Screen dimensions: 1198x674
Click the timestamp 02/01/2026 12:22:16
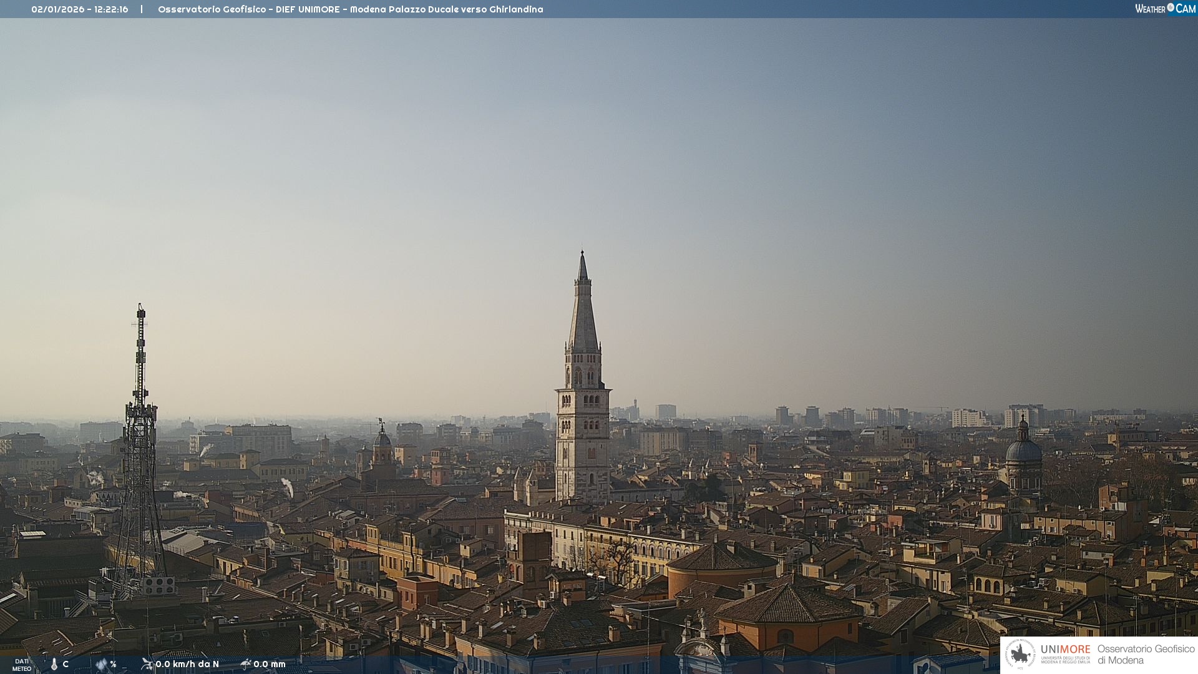pos(80,9)
